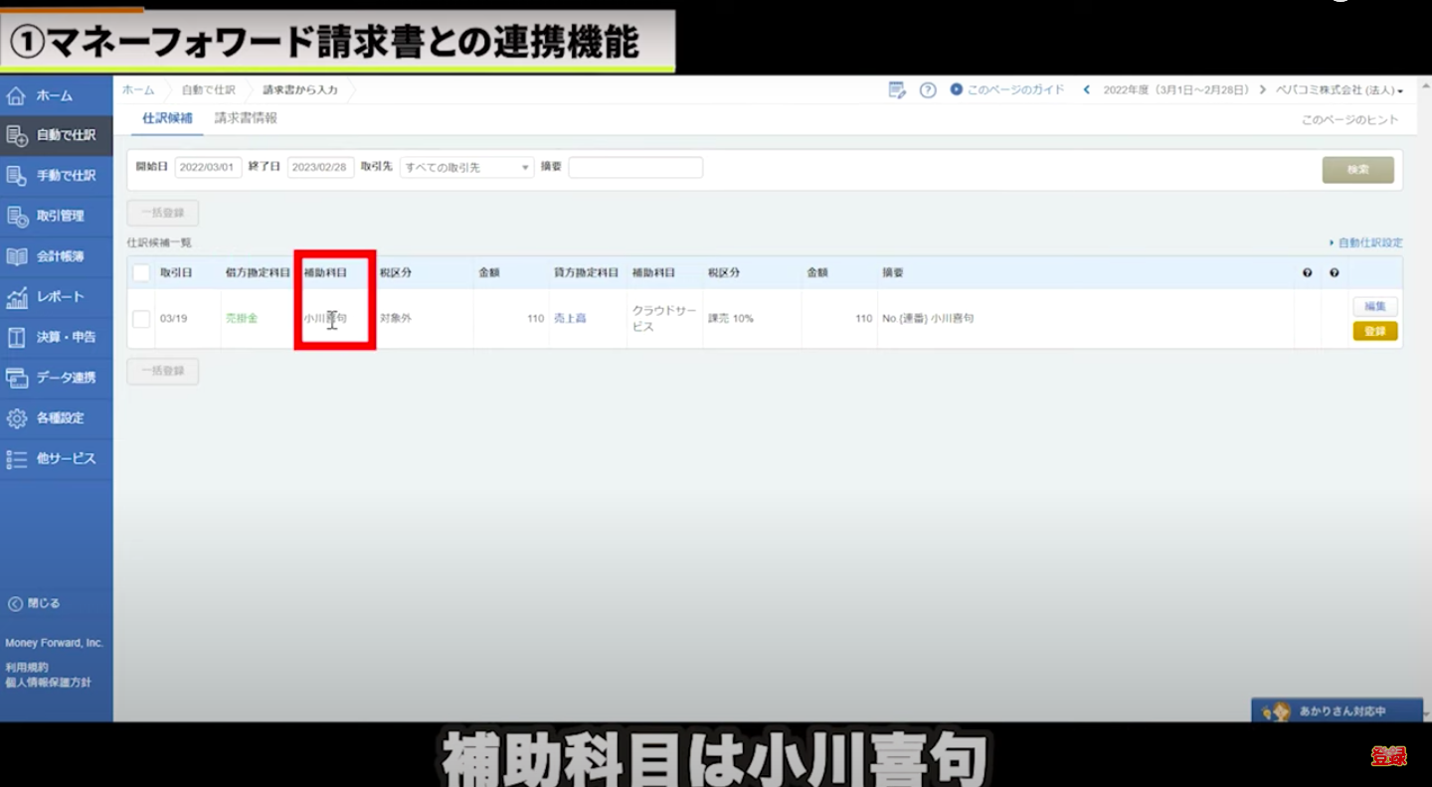Open the 自動で仕訳 sidebar icon

click(16, 136)
